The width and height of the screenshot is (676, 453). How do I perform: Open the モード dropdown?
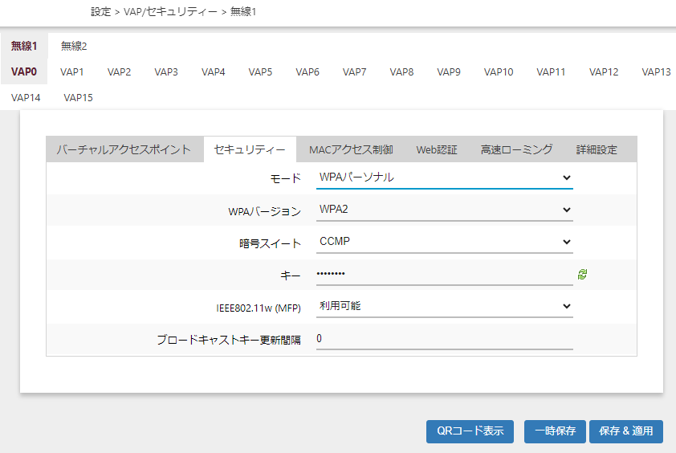[444, 178]
